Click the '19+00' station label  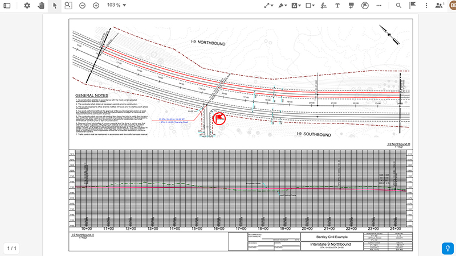tap(285, 229)
